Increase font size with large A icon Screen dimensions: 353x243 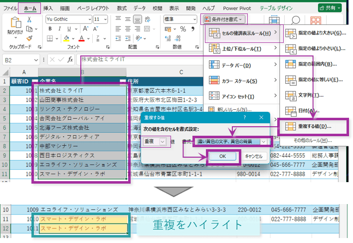tap(86, 28)
